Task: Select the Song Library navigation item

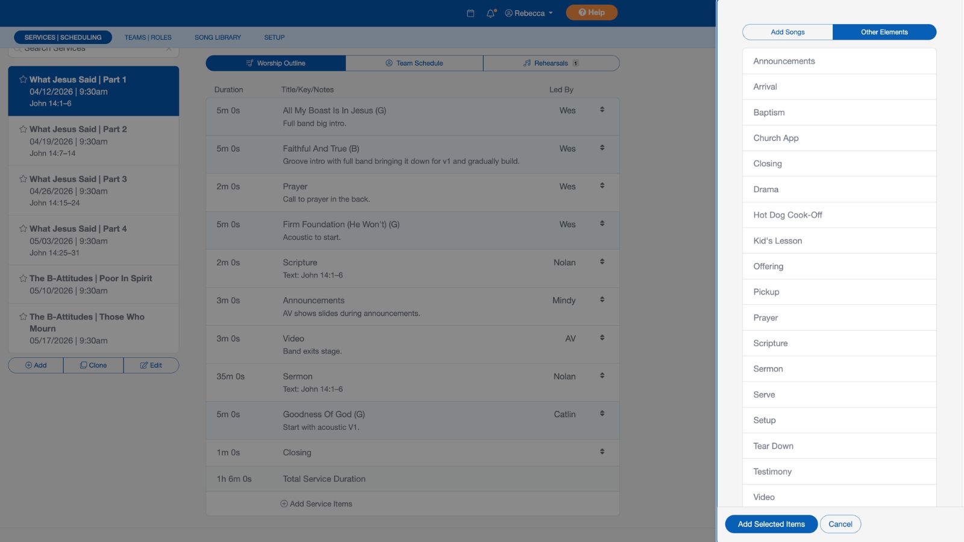Action: click(x=217, y=37)
